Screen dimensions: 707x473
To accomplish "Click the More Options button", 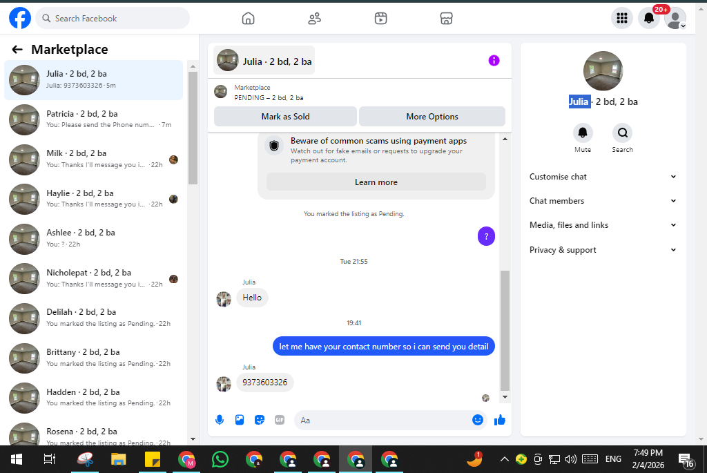I will 432,116.
